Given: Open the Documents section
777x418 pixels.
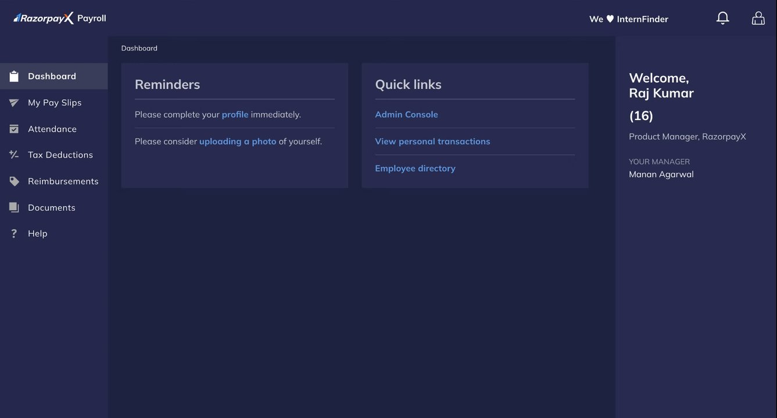Looking at the screenshot, I should [53, 207].
